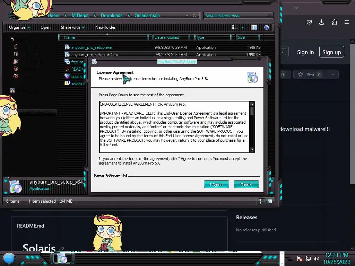Image resolution: width=355 pixels, height=266 pixels.
Task: Click Solaris-main breadcrumb segment
Action: coord(147,15)
